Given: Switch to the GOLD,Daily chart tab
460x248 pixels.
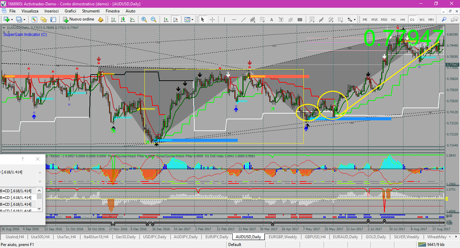Looking at the screenshot, I should click(x=376, y=237).
